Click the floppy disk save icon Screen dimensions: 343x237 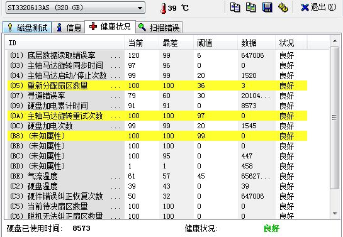[x=267, y=8]
